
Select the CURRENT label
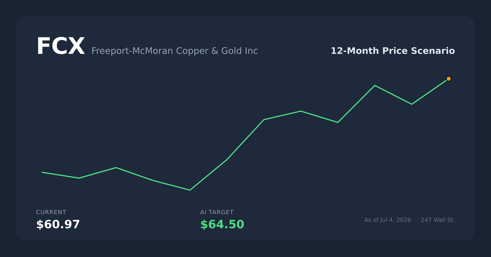(51, 212)
